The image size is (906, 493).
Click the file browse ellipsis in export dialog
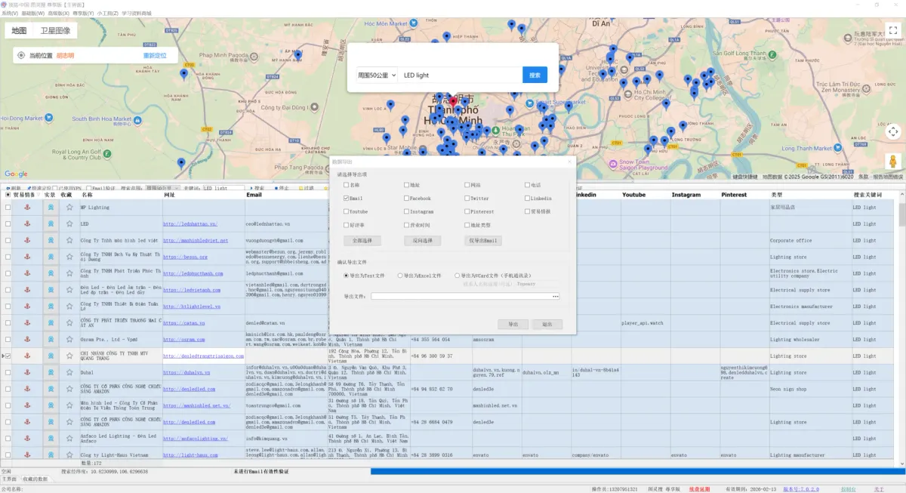556,296
